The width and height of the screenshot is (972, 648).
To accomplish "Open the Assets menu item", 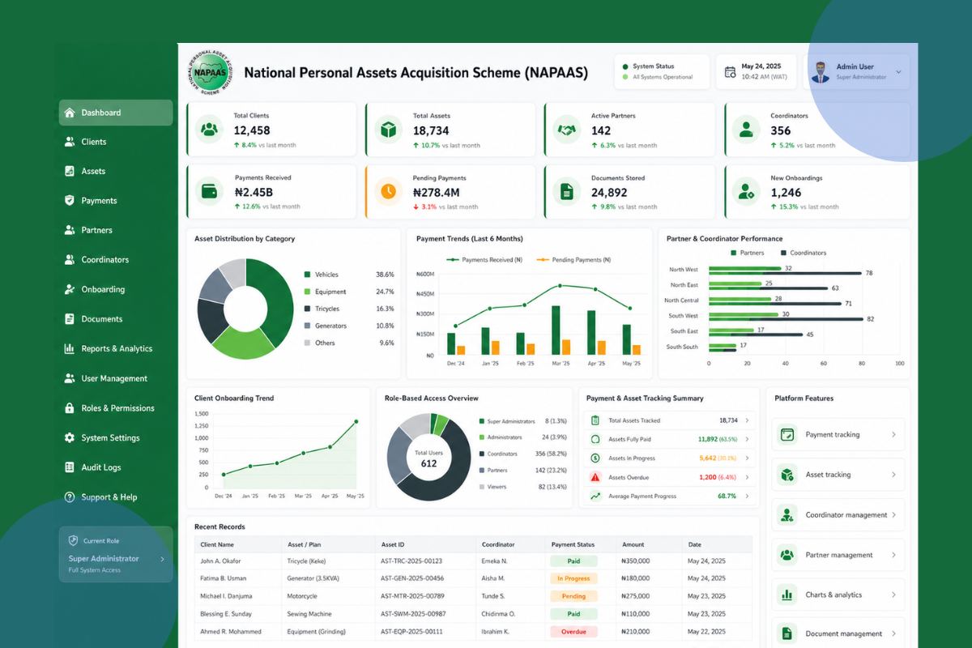I will [116, 172].
